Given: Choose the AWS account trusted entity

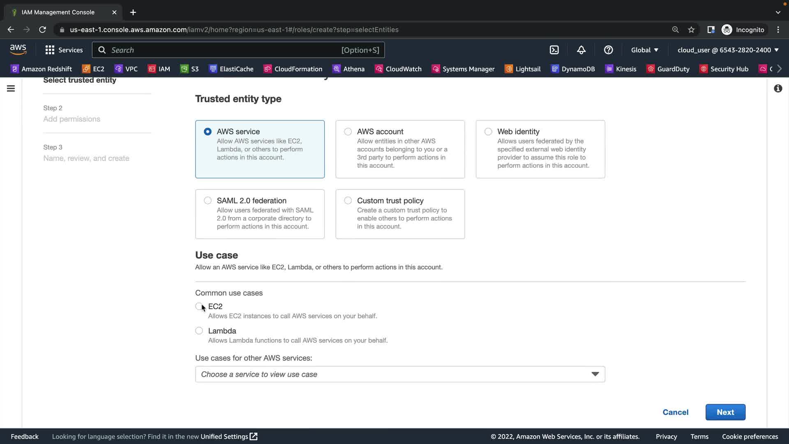Looking at the screenshot, I should [x=348, y=132].
